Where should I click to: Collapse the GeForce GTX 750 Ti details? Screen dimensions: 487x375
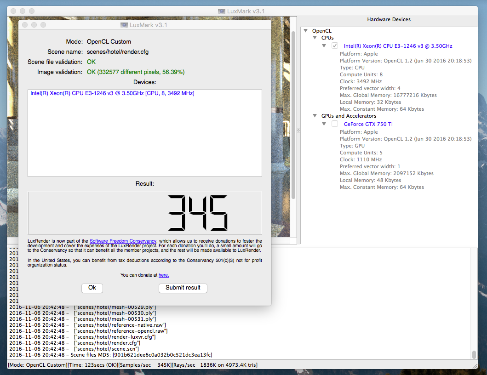pos(324,124)
